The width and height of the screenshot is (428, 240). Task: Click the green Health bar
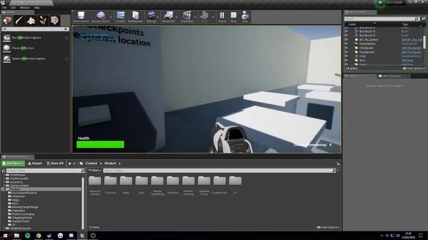click(x=100, y=144)
